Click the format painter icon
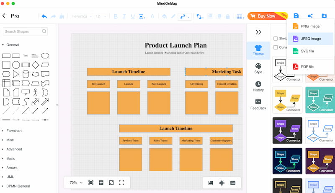This screenshot has height=193, width=335. 62,16
